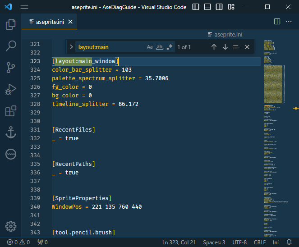The image size is (299, 247).
Task: Change encoding via UTF-8 status item
Action: click(x=239, y=242)
